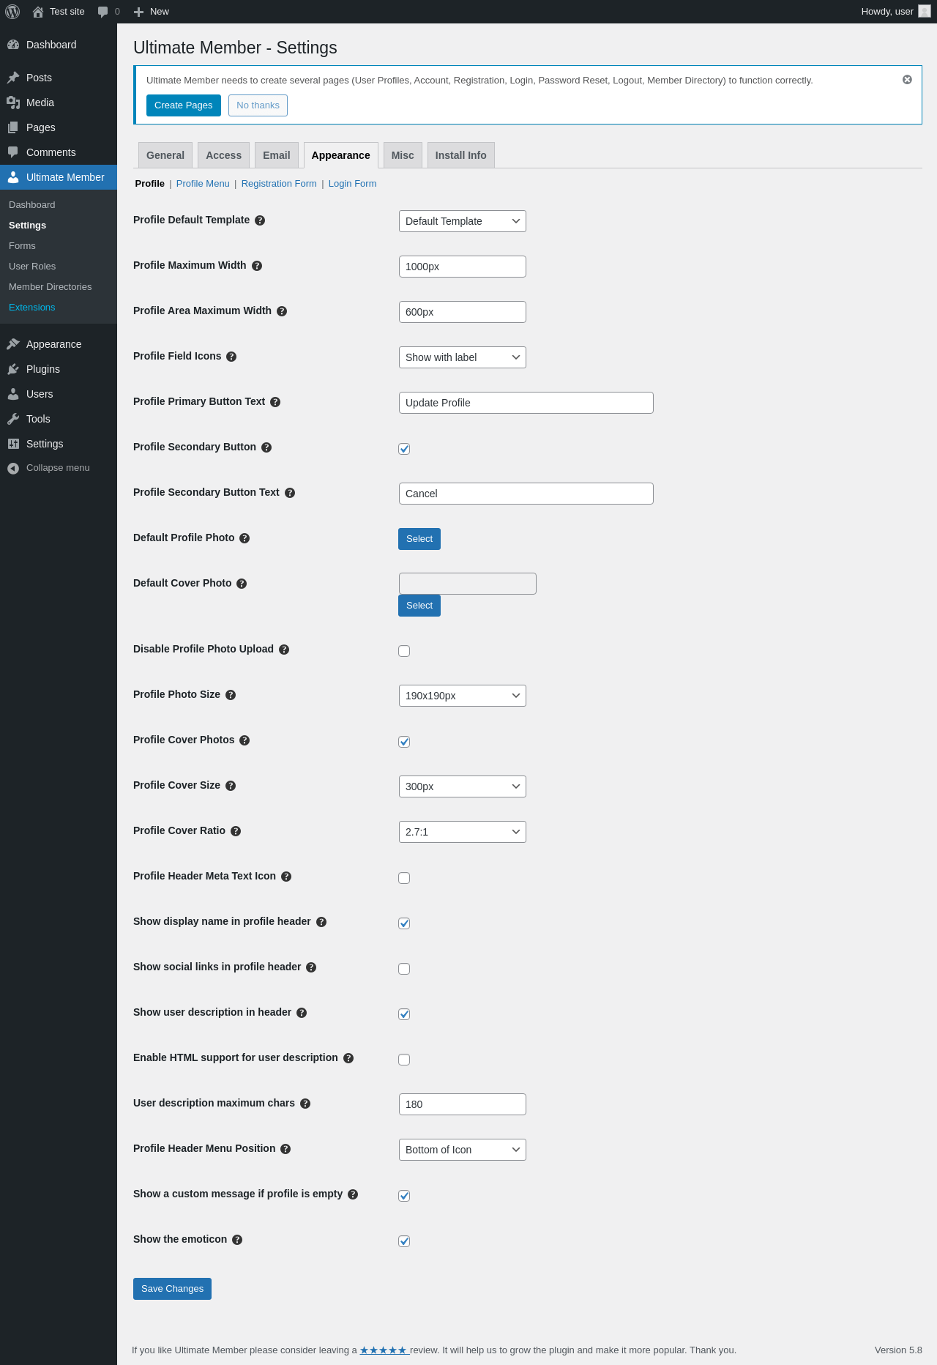The height and width of the screenshot is (1365, 937).
Task: Switch to the Access tab
Action: click(x=223, y=155)
